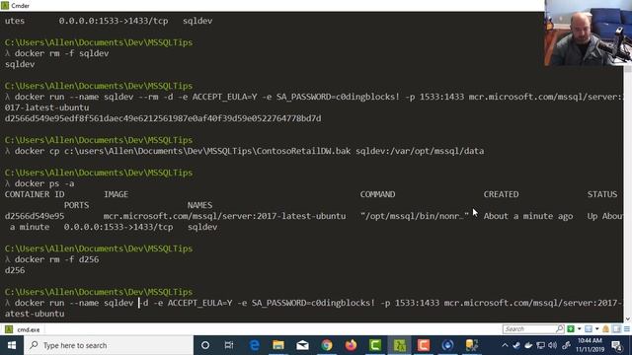Click the 'd256' output line
The width and height of the screenshot is (632, 355).
point(15,270)
